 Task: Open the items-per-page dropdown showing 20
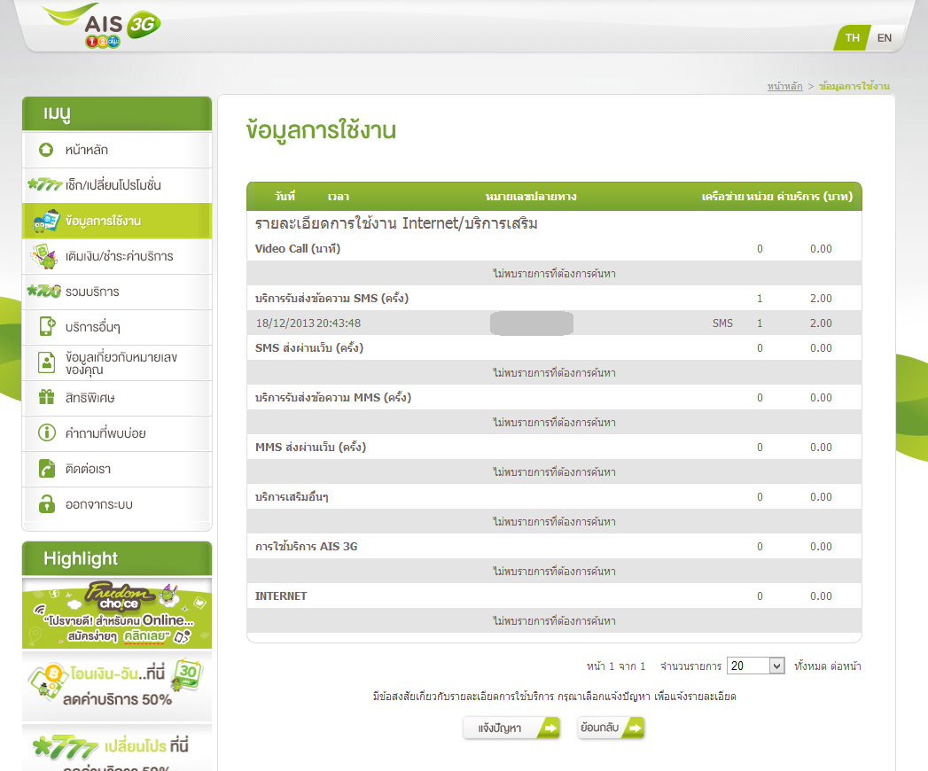point(756,666)
